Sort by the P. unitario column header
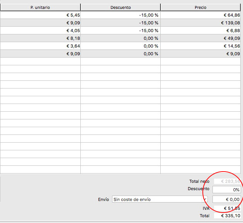 40,7
